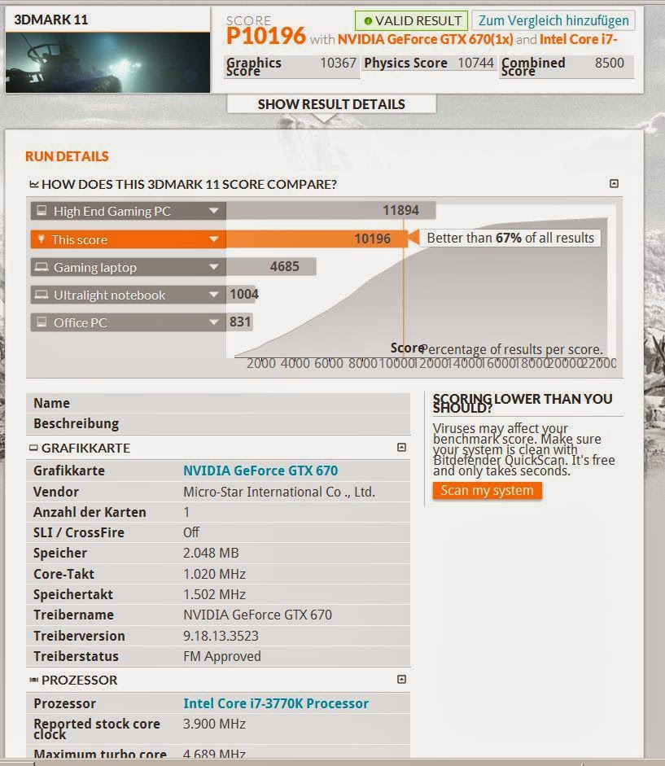Click the SCORING LOWER THAN YOU SHOULD? heading
The width and height of the screenshot is (665, 766).
(523, 404)
